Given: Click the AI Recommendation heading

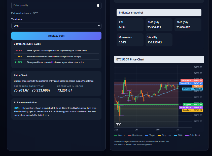Looking at the screenshot, I should click(x=25, y=103).
